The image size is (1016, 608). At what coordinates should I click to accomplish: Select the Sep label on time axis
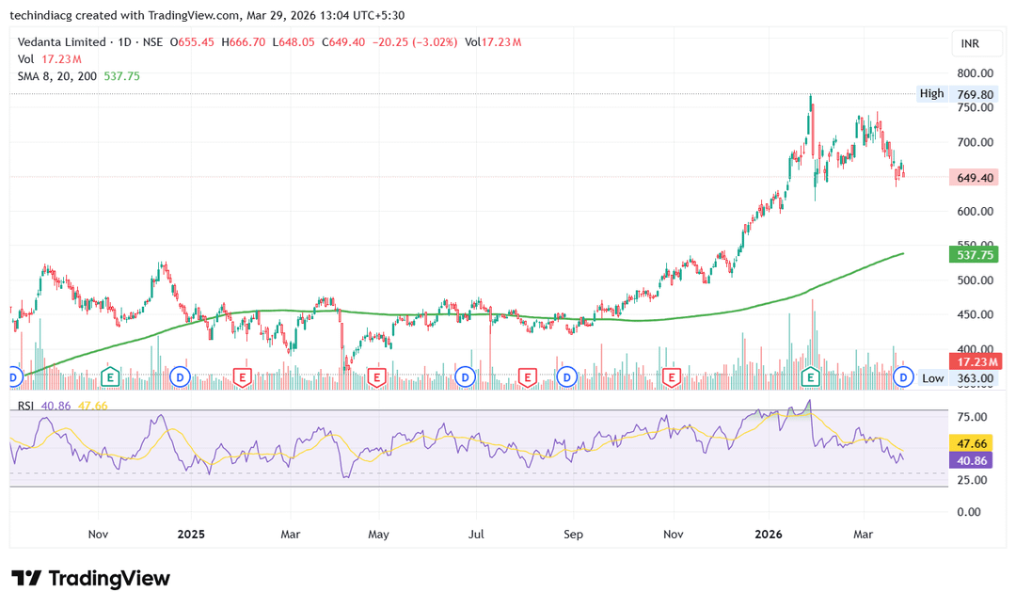[573, 535]
